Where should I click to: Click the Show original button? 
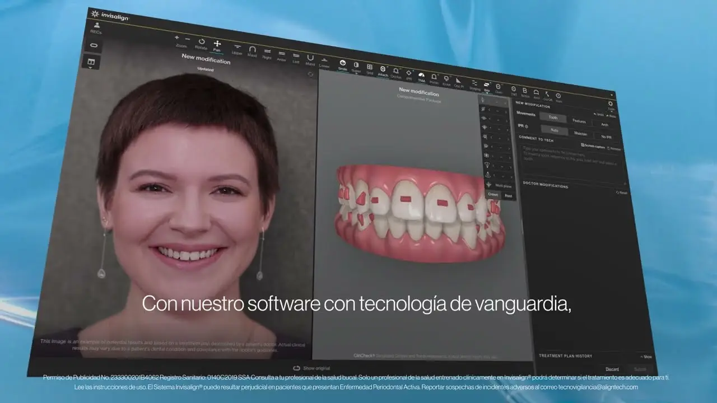[x=312, y=368]
